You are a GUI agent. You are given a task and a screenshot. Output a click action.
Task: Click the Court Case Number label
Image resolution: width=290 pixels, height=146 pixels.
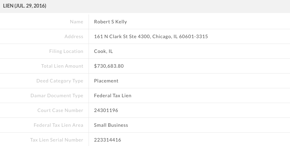[60, 110]
